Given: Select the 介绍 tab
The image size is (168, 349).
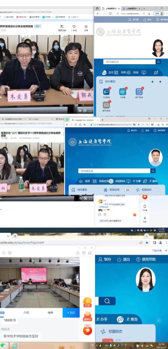Looking at the screenshot, I should (26, 313).
